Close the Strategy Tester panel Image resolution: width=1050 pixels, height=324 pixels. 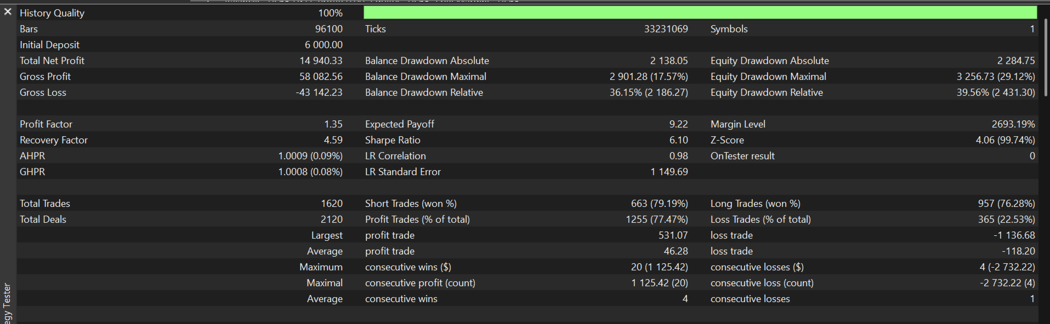tap(8, 11)
